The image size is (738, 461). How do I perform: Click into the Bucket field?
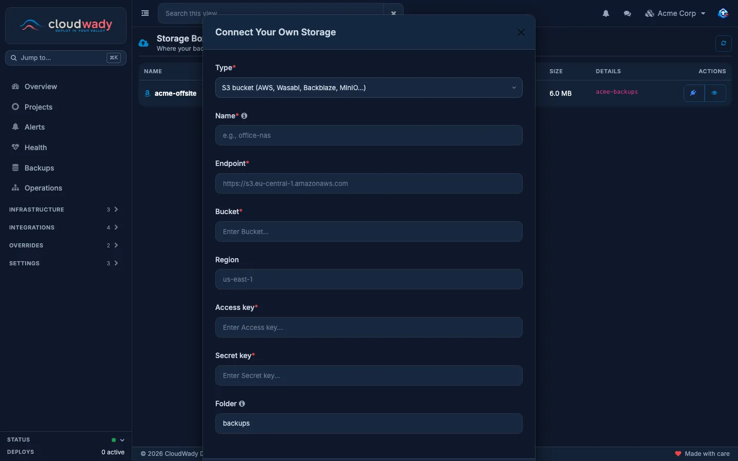pos(369,232)
